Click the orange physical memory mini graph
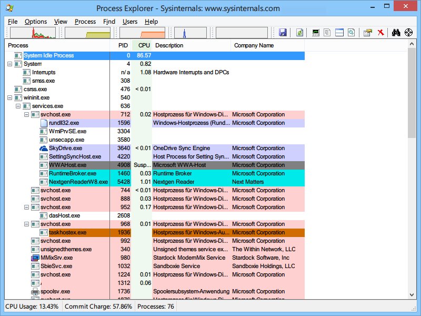 tap(142, 33)
